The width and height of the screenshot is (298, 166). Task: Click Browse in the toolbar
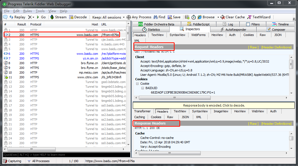tap(206, 17)
